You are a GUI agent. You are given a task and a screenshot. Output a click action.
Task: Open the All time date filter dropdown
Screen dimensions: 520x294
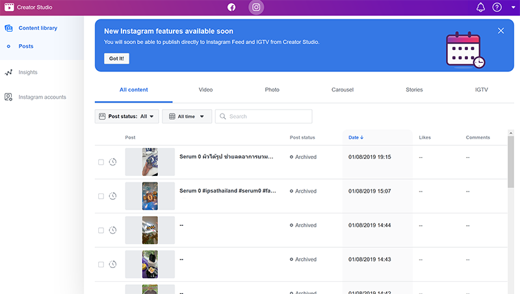click(187, 117)
